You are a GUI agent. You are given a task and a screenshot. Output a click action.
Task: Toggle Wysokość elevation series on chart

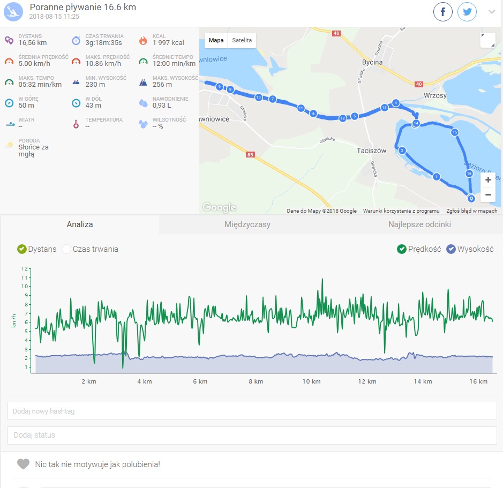tap(451, 249)
